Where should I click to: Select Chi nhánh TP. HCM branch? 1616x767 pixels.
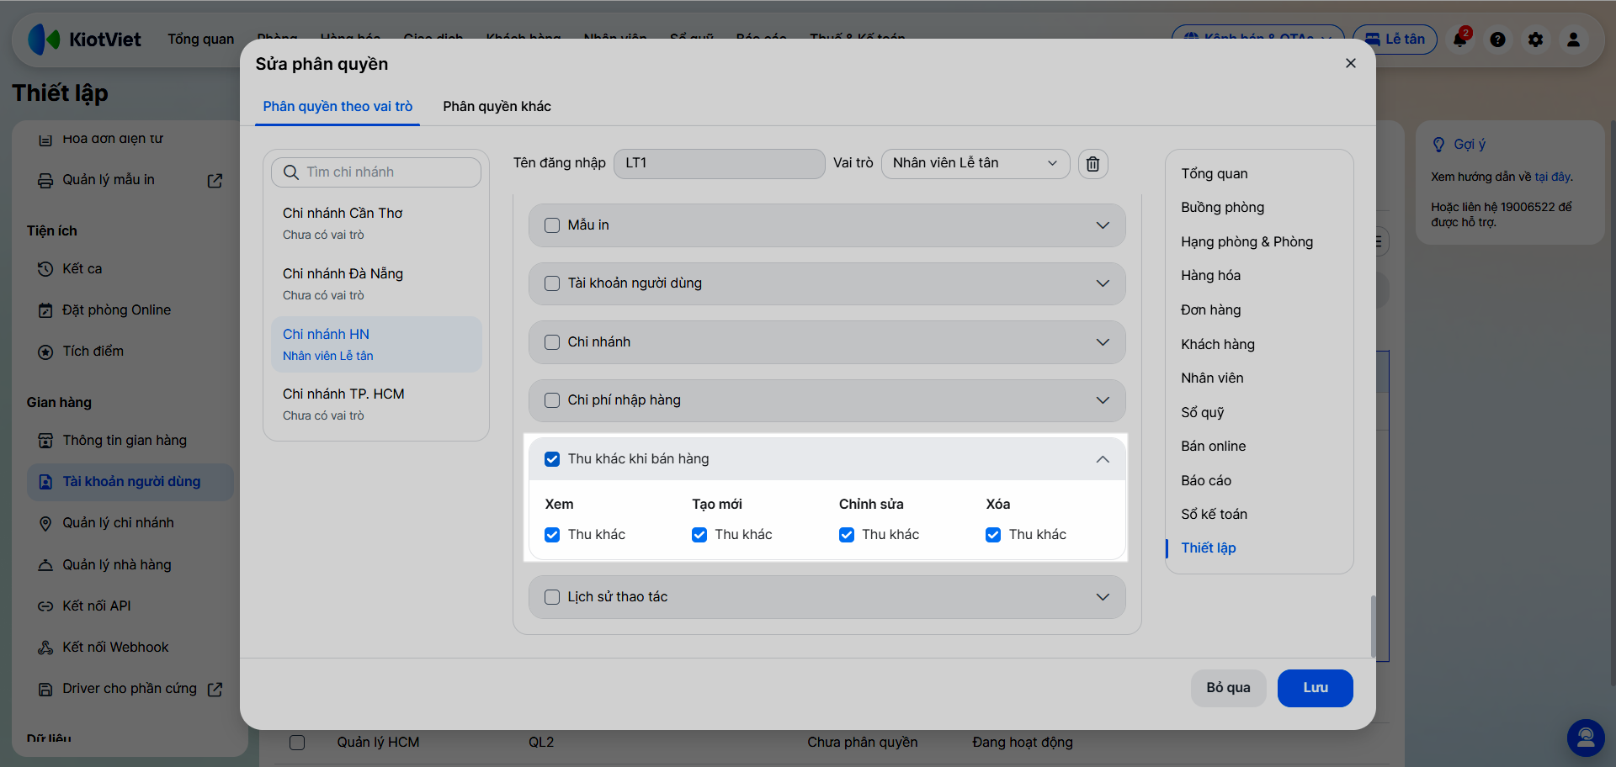(376, 405)
